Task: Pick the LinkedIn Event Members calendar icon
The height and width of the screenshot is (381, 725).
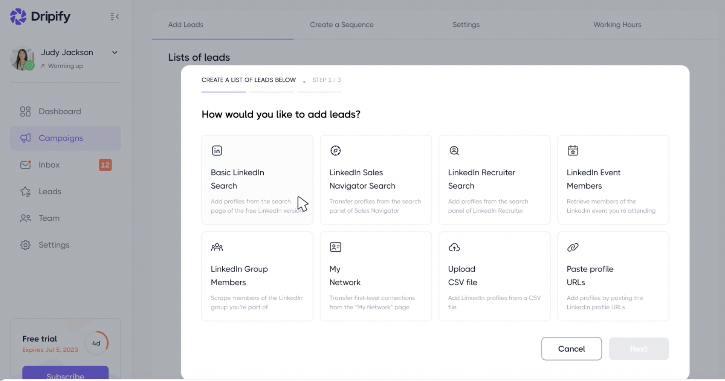Action: [573, 150]
